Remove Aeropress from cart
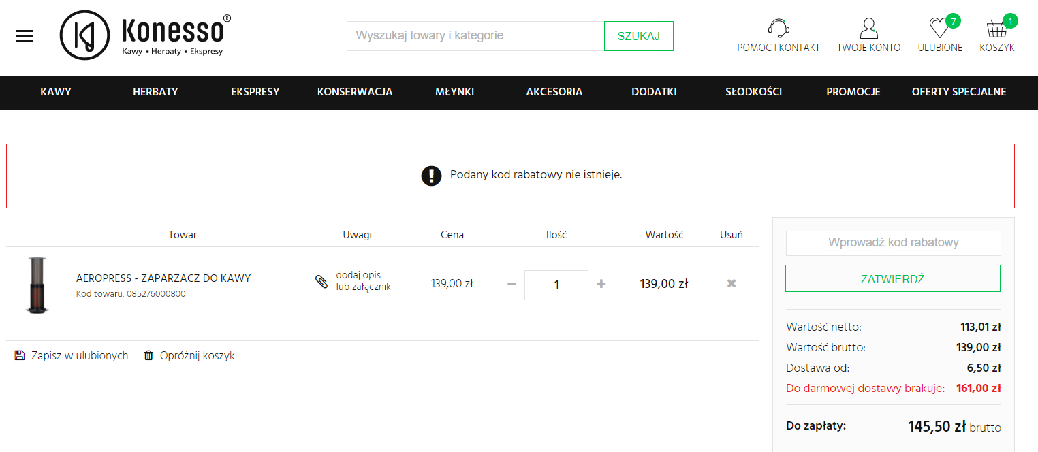The image size is (1038, 452). tap(732, 283)
